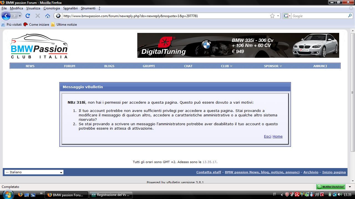The width and height of the screenshot is (355, 199).
Task: Go to FORUM in site navigation
Action: (x=70, y=66)
